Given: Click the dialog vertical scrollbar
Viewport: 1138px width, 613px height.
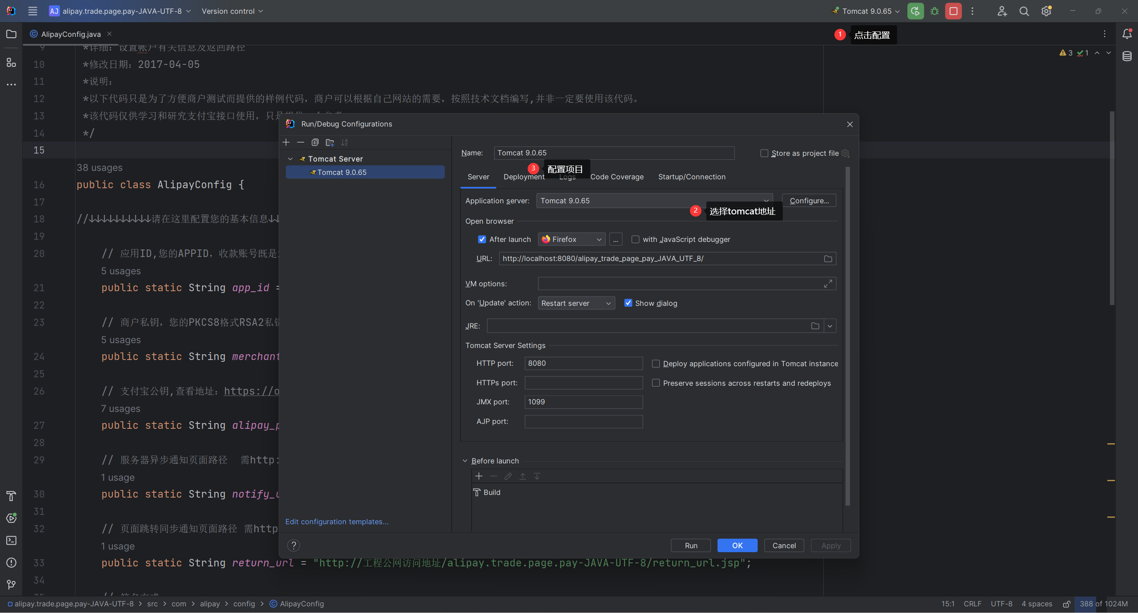Looking at the screenshot, I should point(847,336).
